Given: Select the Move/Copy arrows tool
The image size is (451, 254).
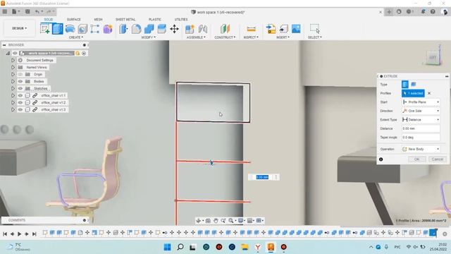Looking at the screenshot, I should [174, 29].
